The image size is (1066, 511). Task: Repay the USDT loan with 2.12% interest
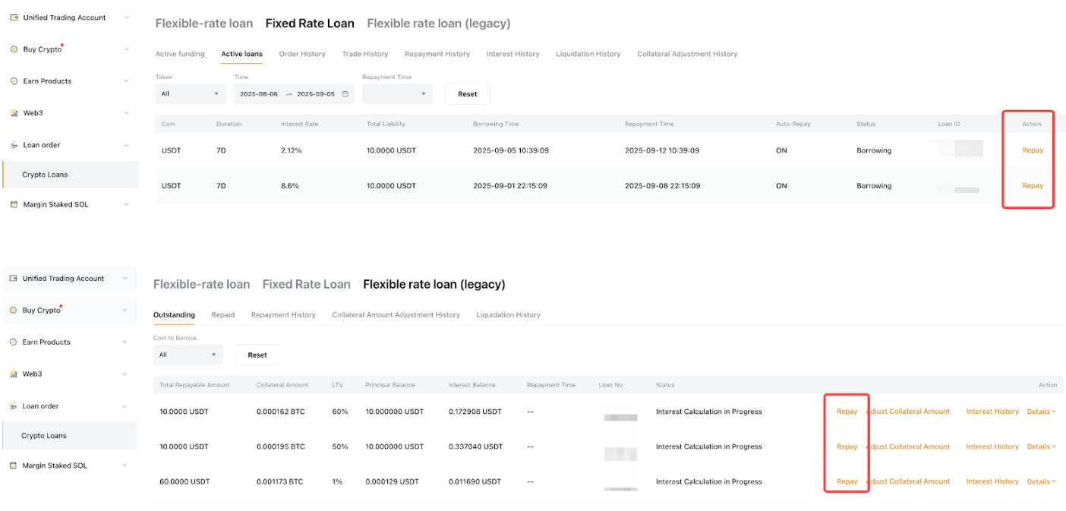(1033, 150)
